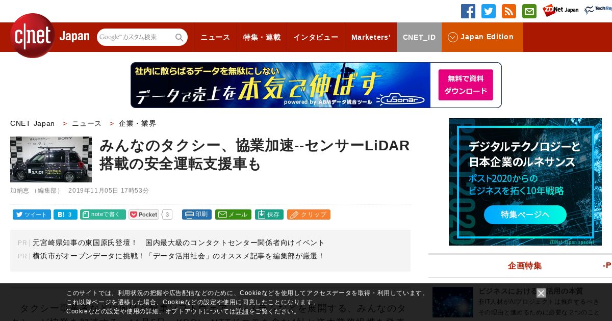The width and height of the screenshot is (612, 321).
Task: Open the CNET Facebook page icon
Action: 468,11
